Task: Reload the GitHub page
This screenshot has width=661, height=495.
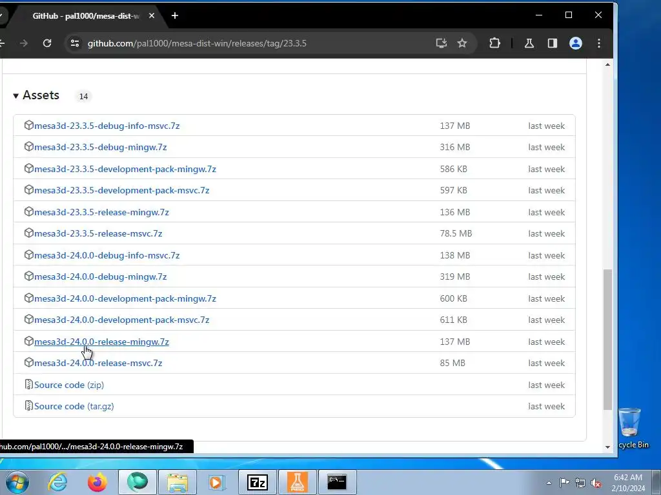Action: pyautogui.click(x=47, y=43)
